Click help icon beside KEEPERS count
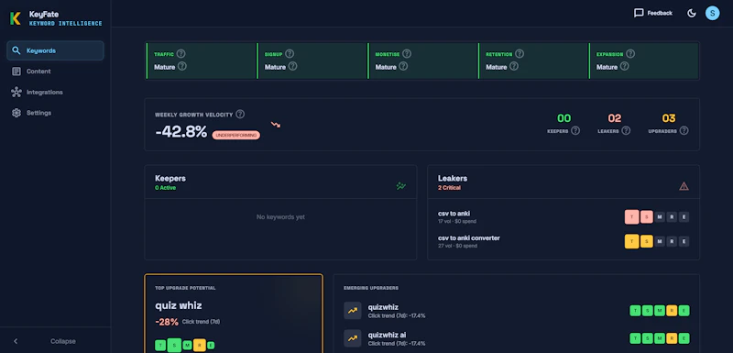 pyautogui.click(x=575, y=131)
